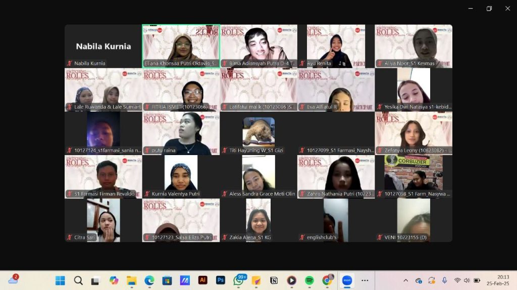Switch to Spotify in the taskbar
This screenshot has height=290, width=517.
pyautogui.click(x=309, y=280)
